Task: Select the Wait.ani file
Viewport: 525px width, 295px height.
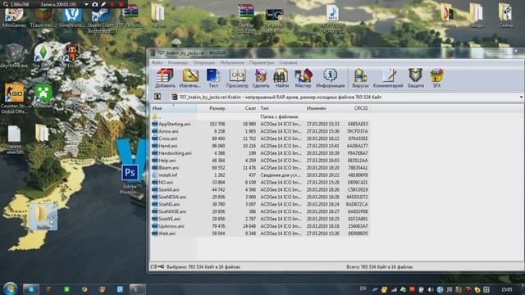Action: pyautogui.click(x=259, y=234)
